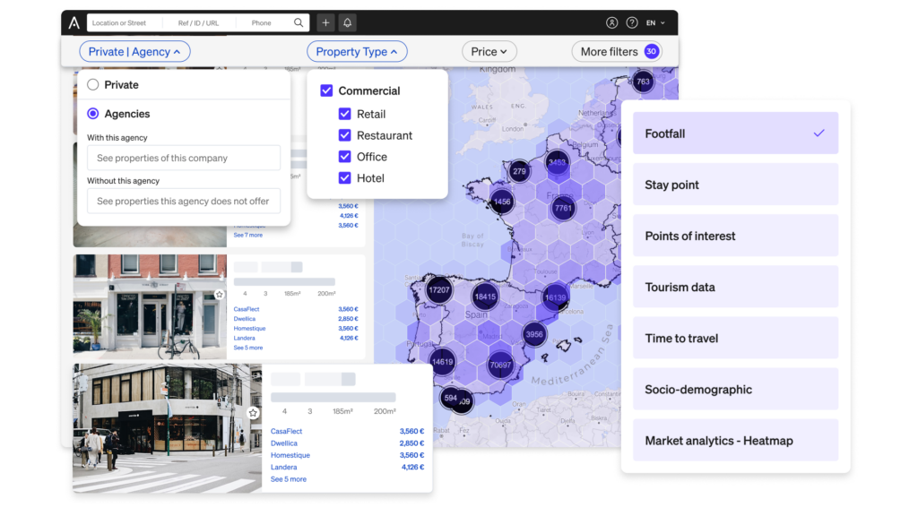Image resolution: width=918 pixels, height=516 pixels.
Task: Open the EN language selector
Action: [x=655, y=22]
